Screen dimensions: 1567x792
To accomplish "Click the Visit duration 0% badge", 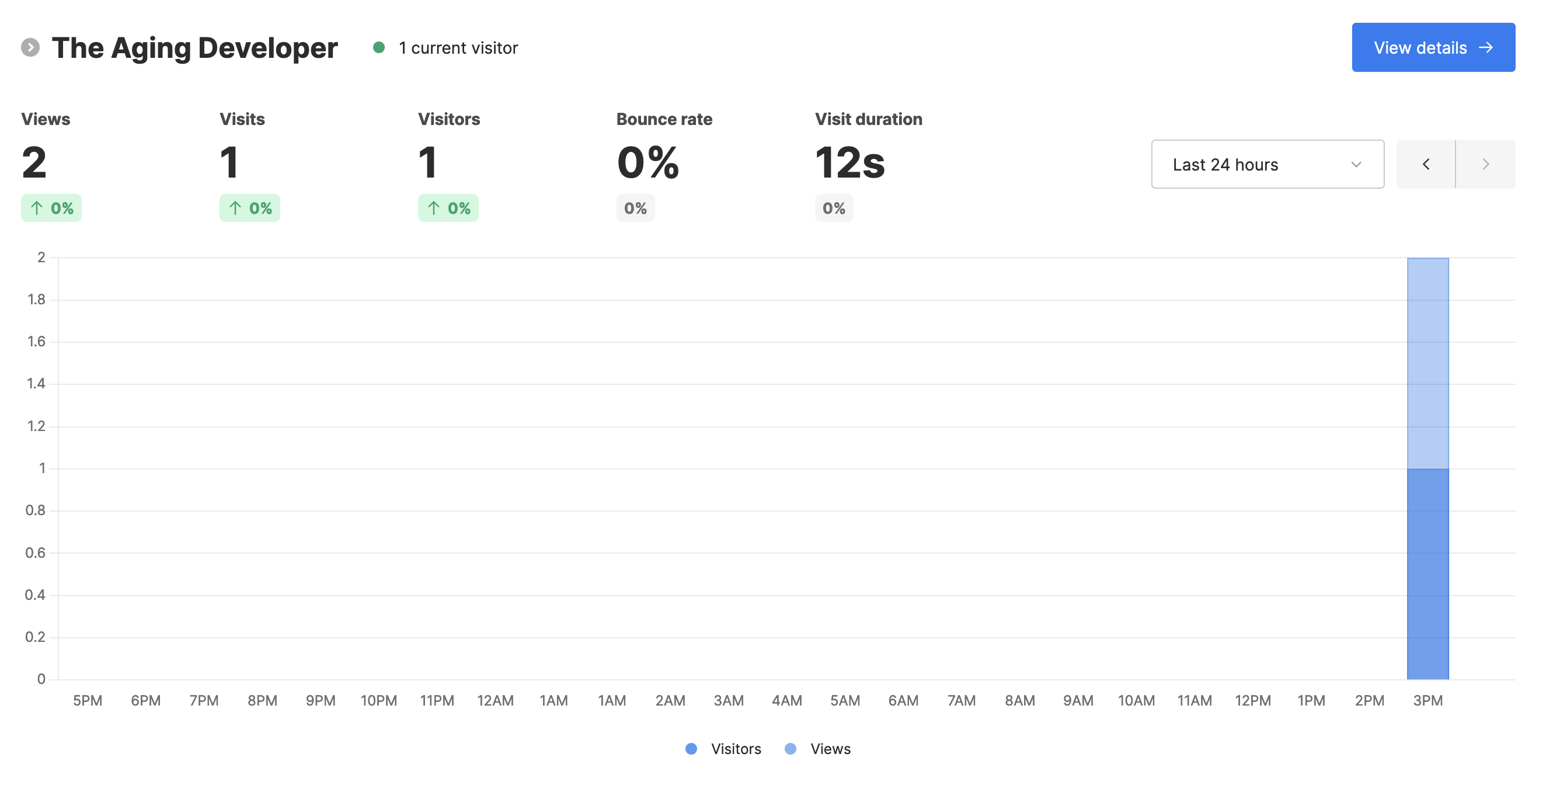I will 833,208.
